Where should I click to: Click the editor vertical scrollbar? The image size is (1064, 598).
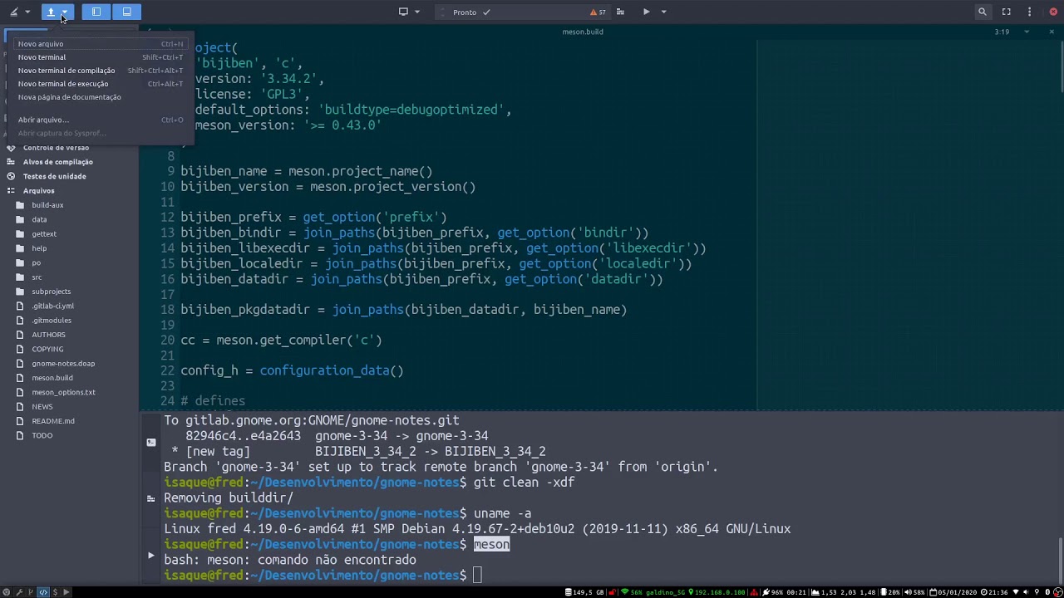pos(1061,66)
